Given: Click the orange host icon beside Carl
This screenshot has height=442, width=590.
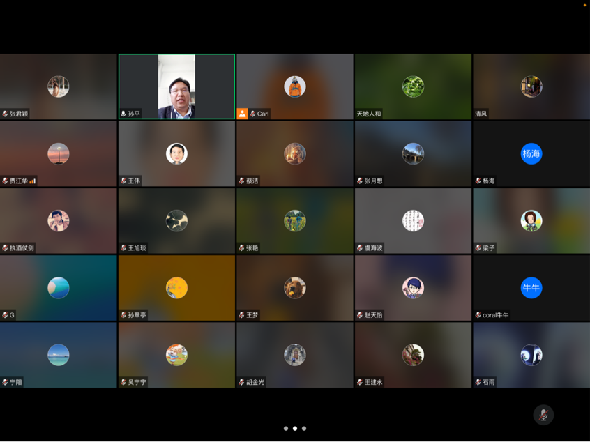Looking at the screenshot, I should pos(242,113).
